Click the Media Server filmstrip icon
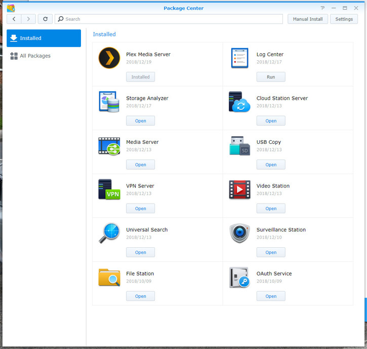 pyautogui.click(x=109, y=146)
